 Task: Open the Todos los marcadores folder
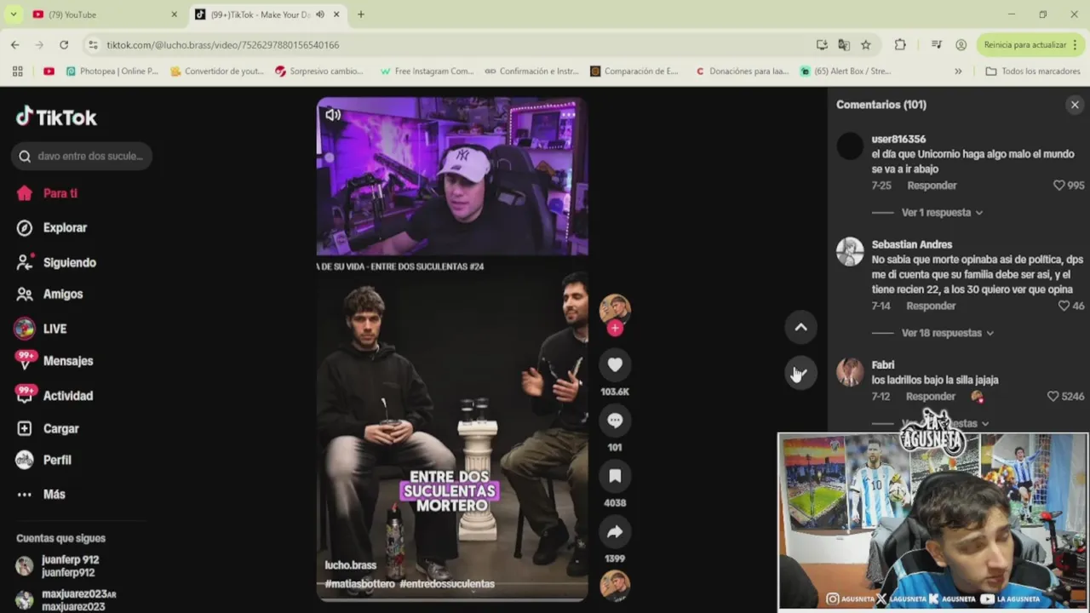[x=1032, y=72]
